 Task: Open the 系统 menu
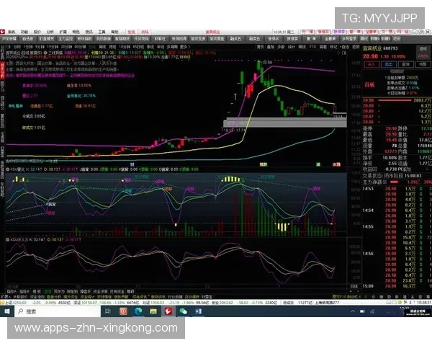click(x=12, y=32)
